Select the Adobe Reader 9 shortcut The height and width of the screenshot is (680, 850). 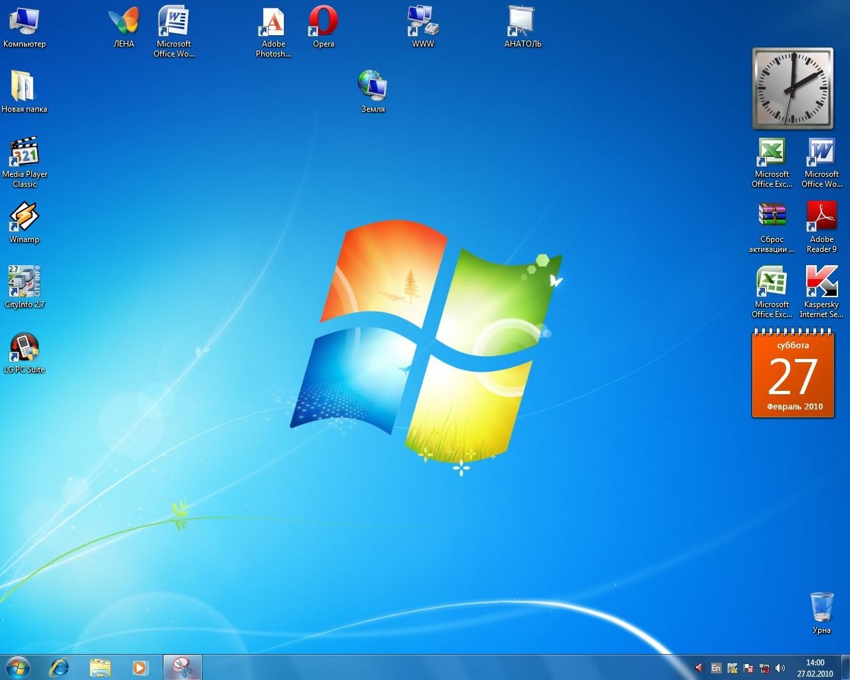coord(821,227)
